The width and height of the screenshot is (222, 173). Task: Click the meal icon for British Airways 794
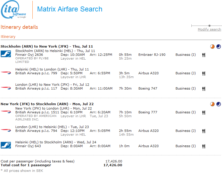203,131
